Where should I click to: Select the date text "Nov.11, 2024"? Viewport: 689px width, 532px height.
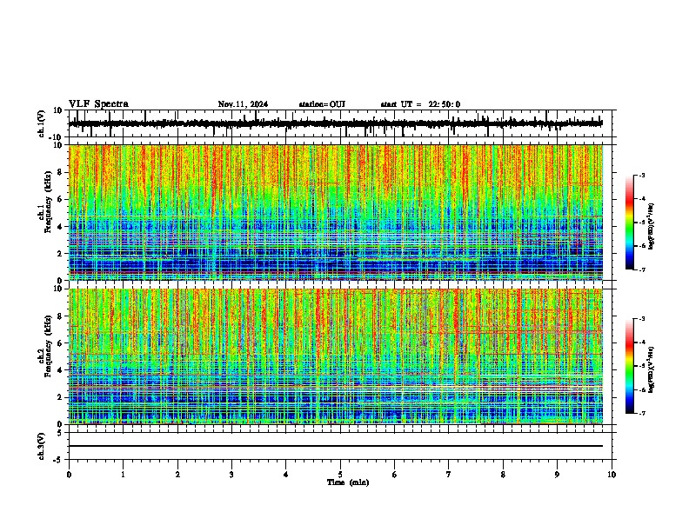(x=243, y=104)
